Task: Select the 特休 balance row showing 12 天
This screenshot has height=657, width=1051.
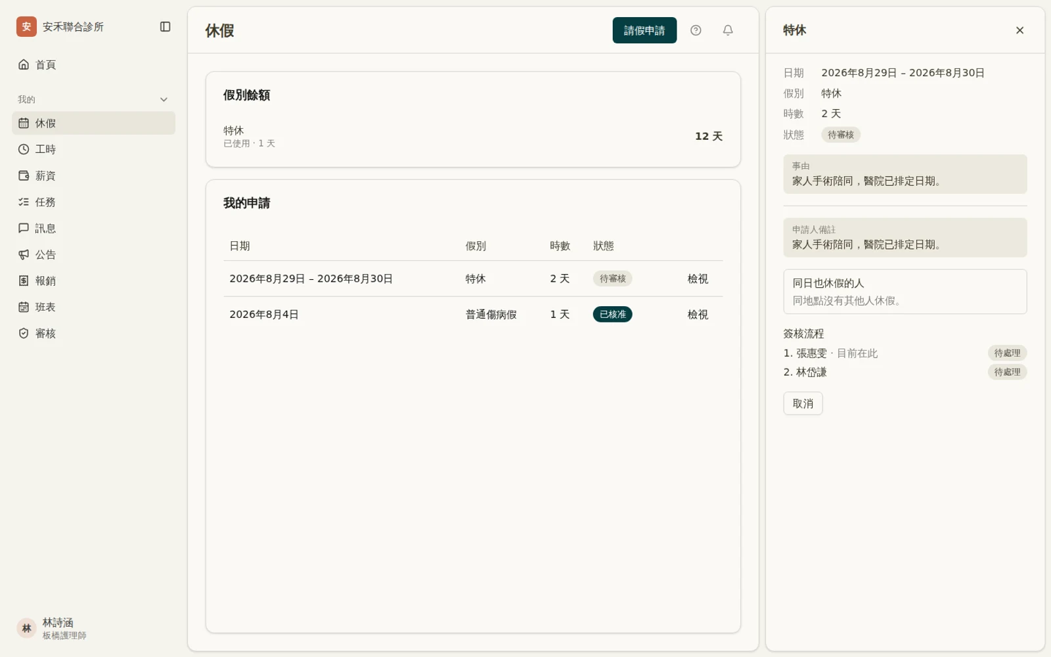Action: coord(473,136)
